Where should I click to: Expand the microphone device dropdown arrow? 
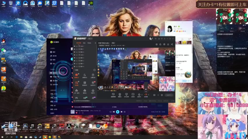(142, 95)
